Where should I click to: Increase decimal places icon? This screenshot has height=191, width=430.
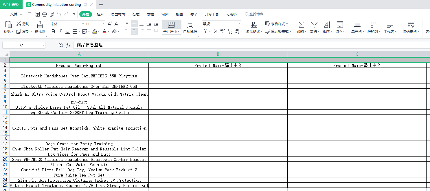coord(230,32)
